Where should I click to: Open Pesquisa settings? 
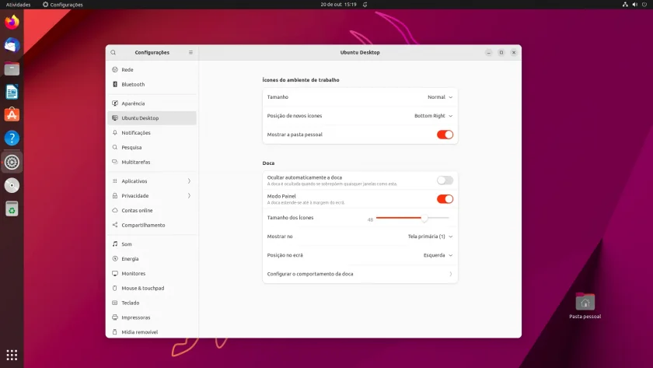pyautogui.click(x=152, y=147)
